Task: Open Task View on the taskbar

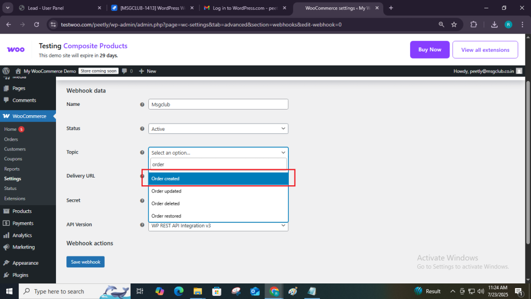Action: point(139,291)
